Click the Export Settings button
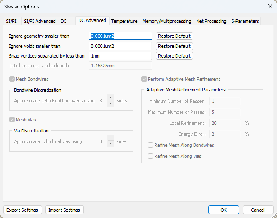 [x=22, y=210]
